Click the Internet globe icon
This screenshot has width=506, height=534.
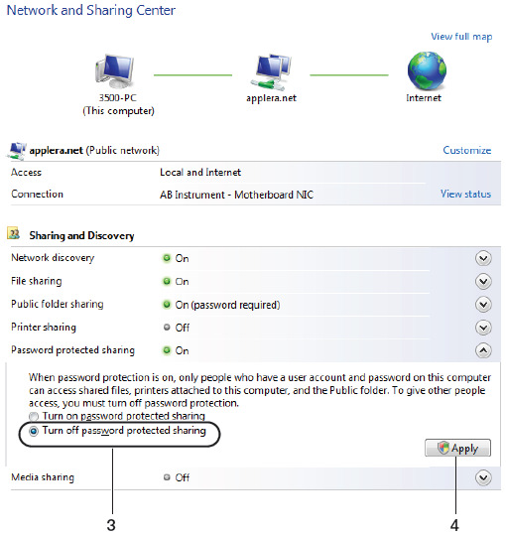(427, 70)
